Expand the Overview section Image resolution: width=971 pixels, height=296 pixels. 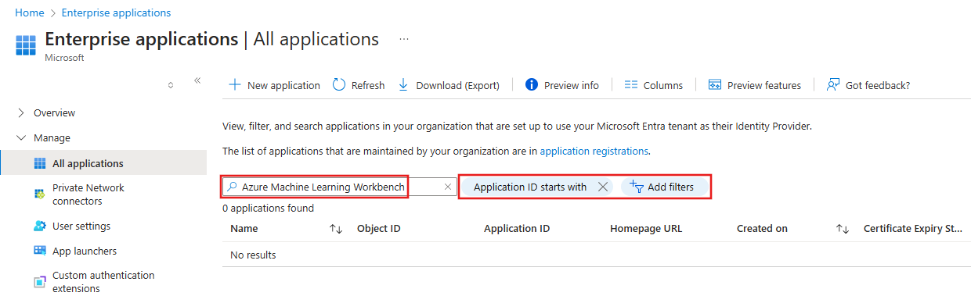21,112
